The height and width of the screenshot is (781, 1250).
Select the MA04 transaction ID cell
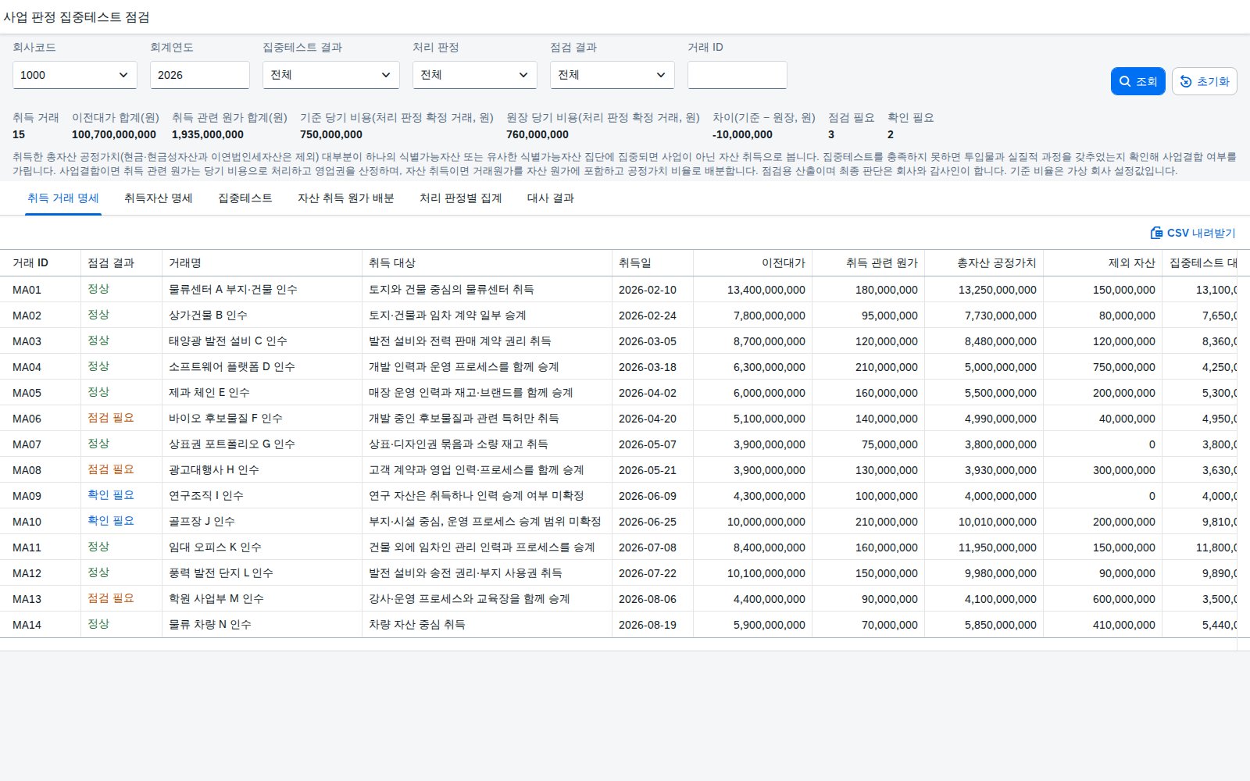[x=41, y=366]
